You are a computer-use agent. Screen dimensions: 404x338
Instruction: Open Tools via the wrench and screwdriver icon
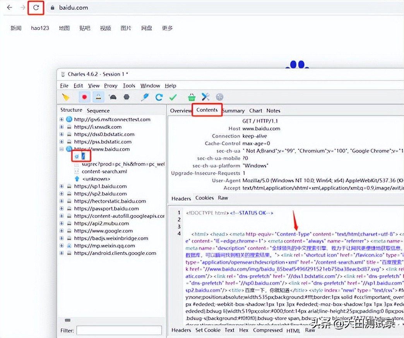pos(205,97)
